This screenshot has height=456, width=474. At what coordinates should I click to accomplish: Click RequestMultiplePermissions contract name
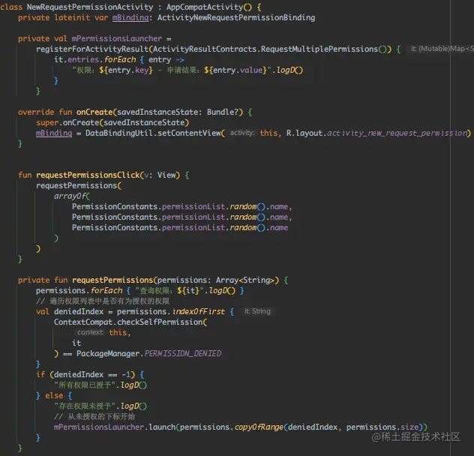(319, 49)
